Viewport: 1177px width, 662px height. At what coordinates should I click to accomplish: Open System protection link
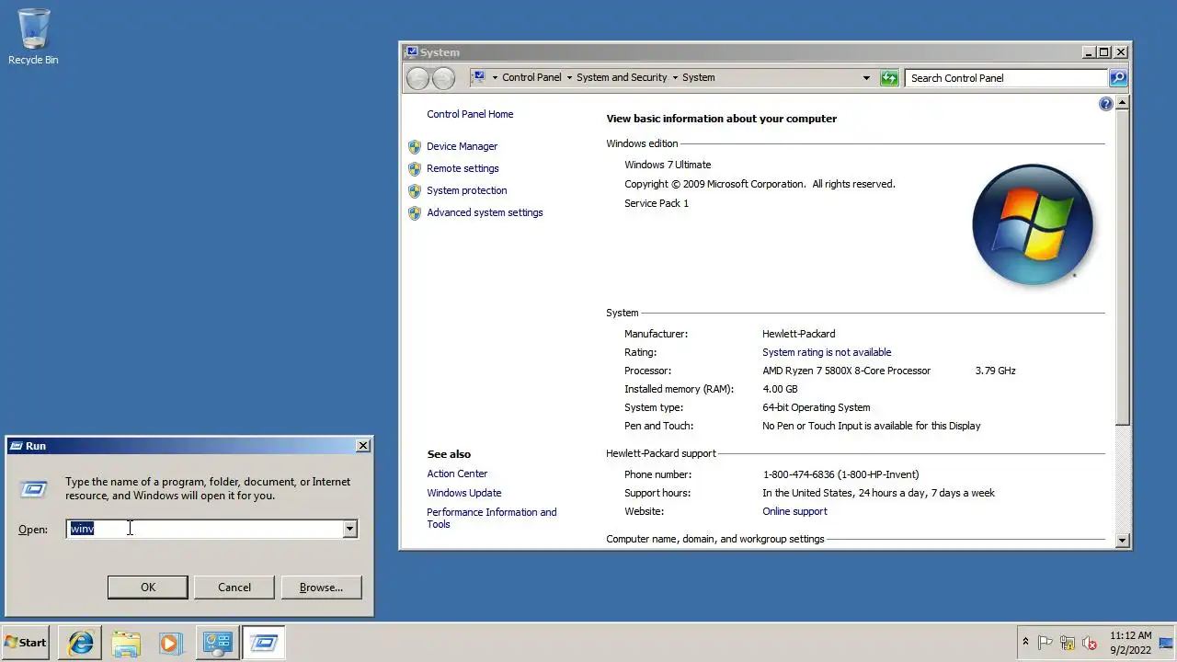[466, 190]
